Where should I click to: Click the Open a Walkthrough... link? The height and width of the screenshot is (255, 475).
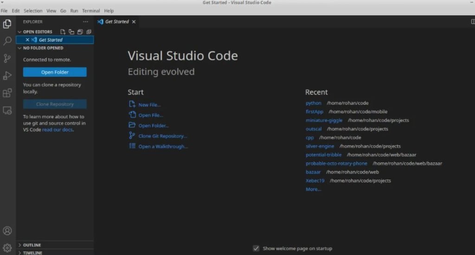click(x=163, y=147)
